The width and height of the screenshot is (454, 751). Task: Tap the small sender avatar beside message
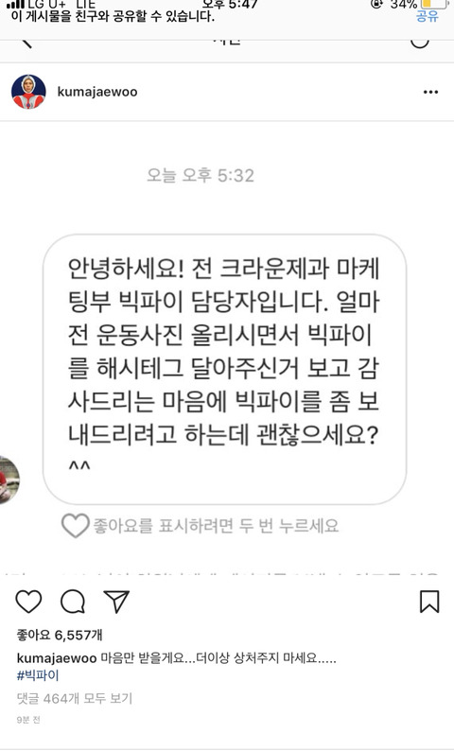(x=9, y=480)
